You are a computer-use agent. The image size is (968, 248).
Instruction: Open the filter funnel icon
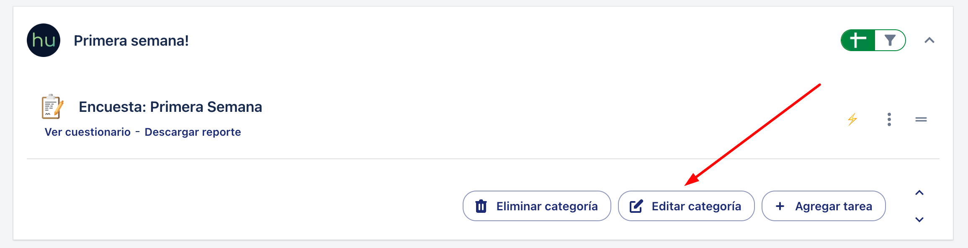point(890,40)
